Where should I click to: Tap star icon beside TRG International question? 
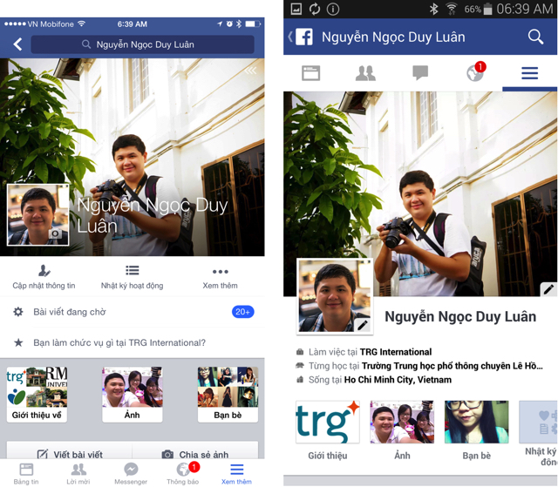pos(18,342)
